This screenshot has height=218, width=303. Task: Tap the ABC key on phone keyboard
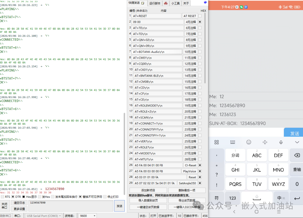pyautogui.click(x=257, y=155)
